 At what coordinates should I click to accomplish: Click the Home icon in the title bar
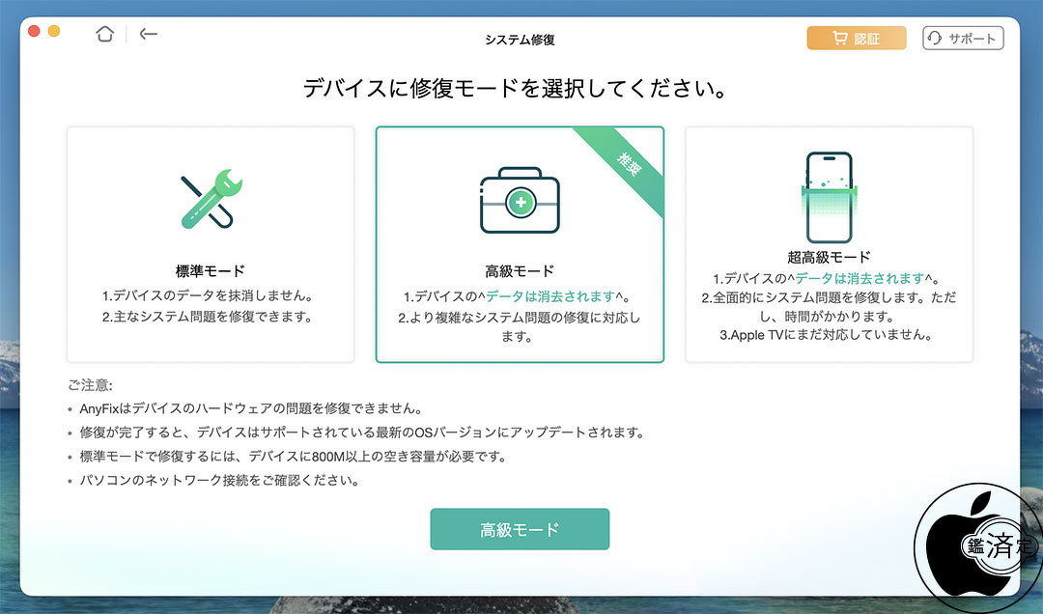[x=104, y=34]
